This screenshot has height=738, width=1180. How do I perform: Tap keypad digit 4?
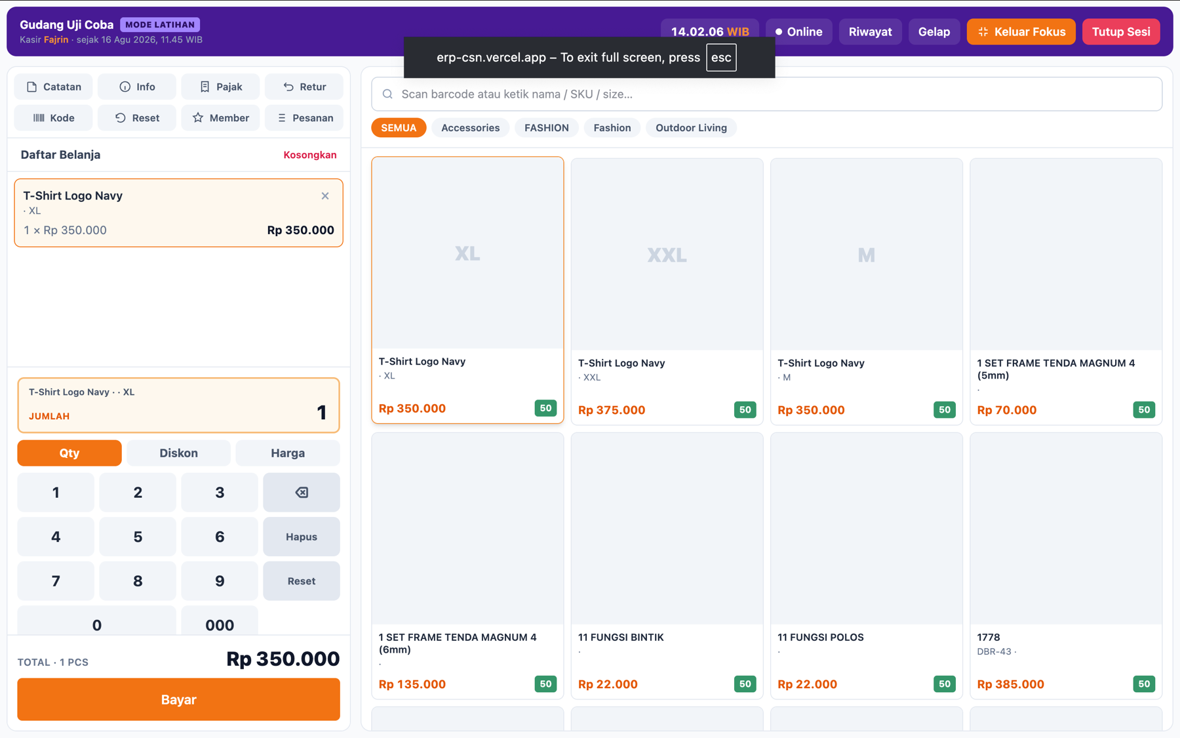(56, 537)
